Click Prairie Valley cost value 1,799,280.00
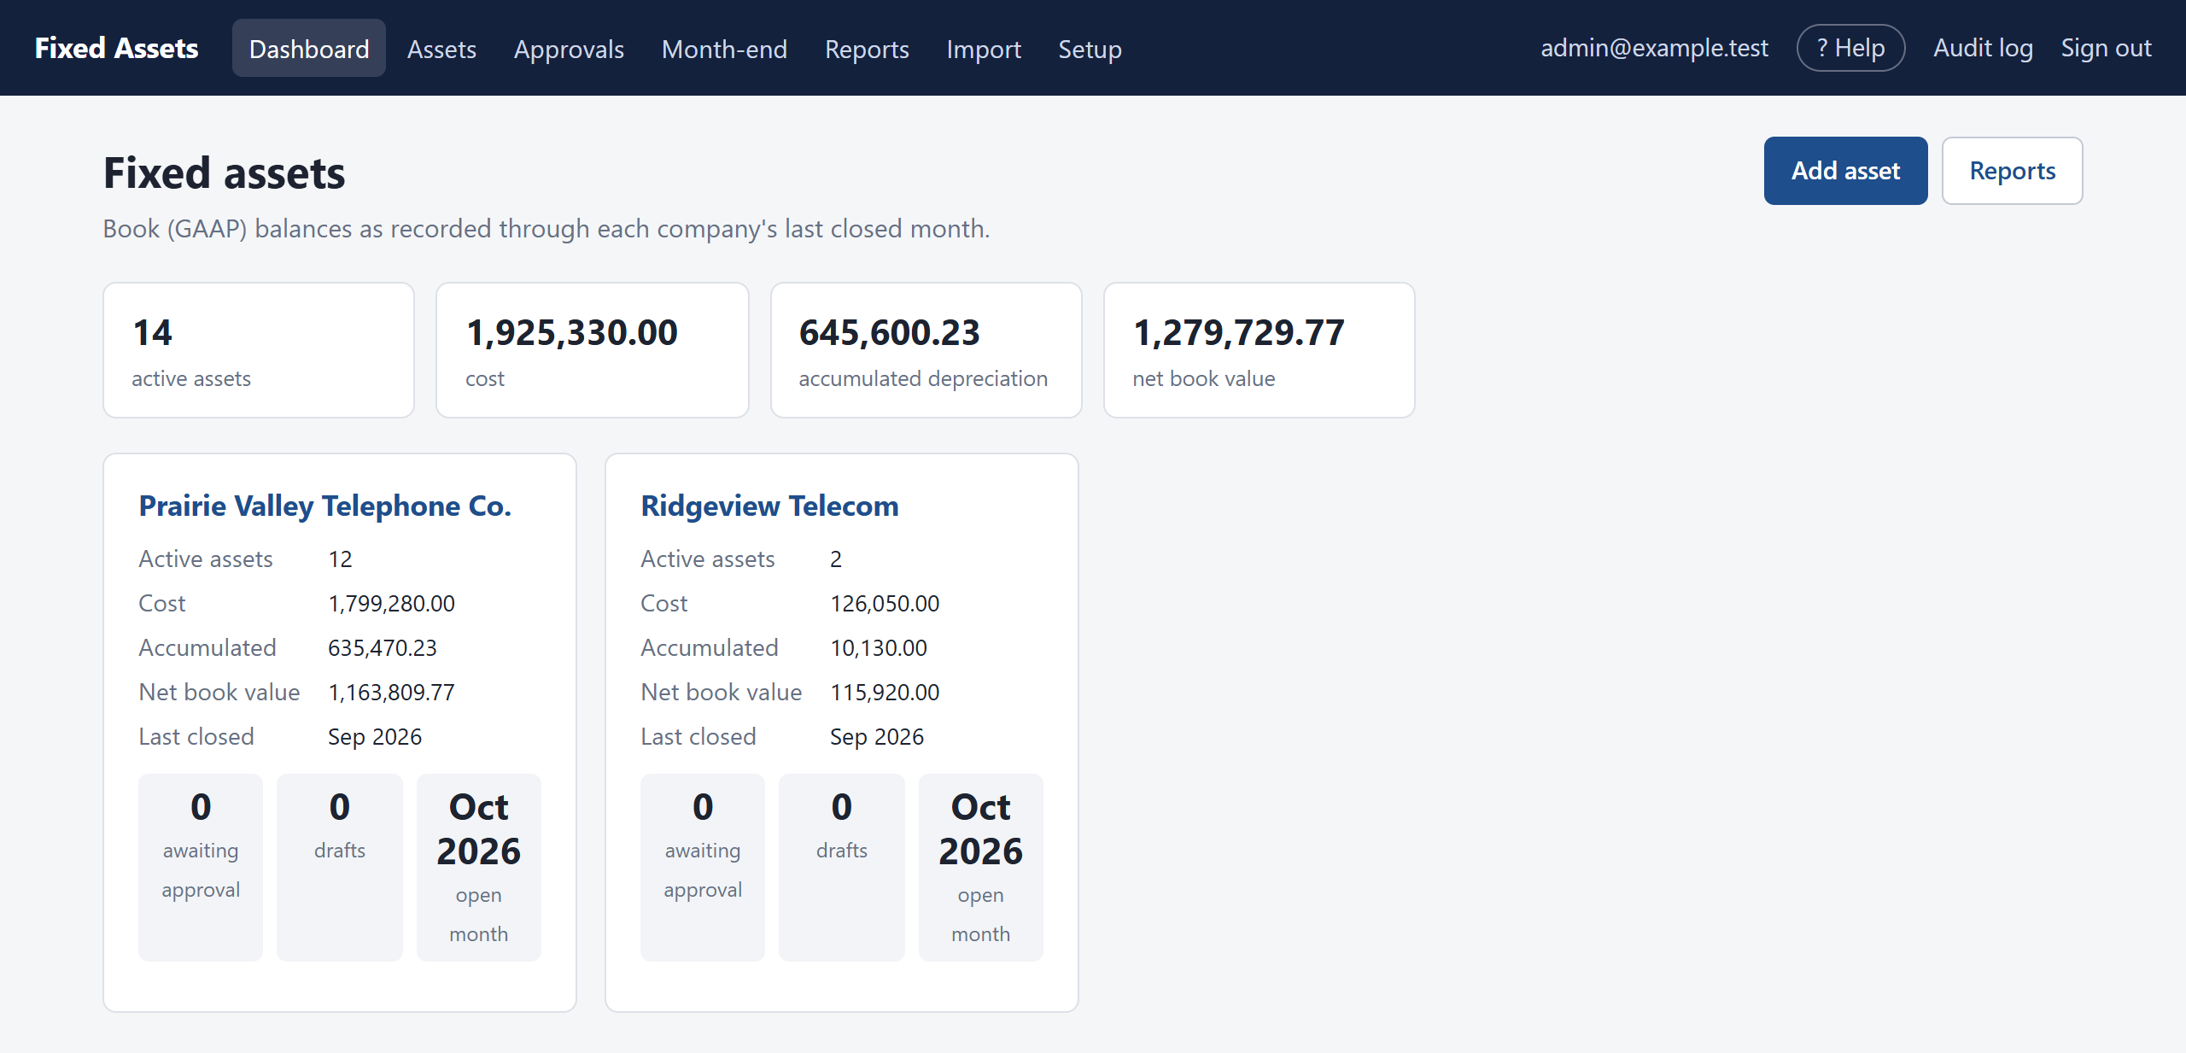The width and height of the screenshot is (2186, 1053). coord(391,604)
